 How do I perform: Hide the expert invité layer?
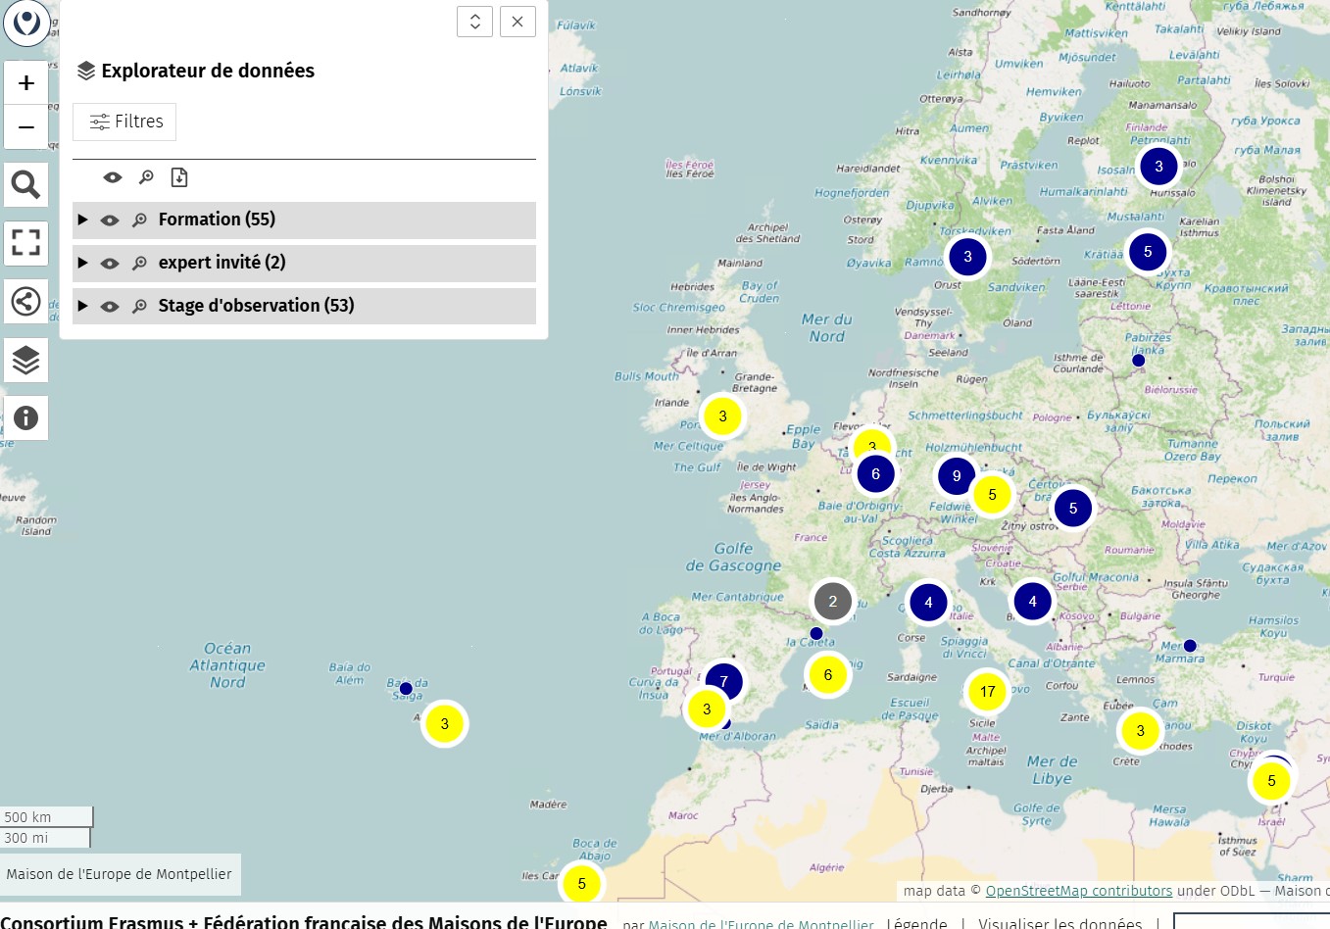pos(110,264)
